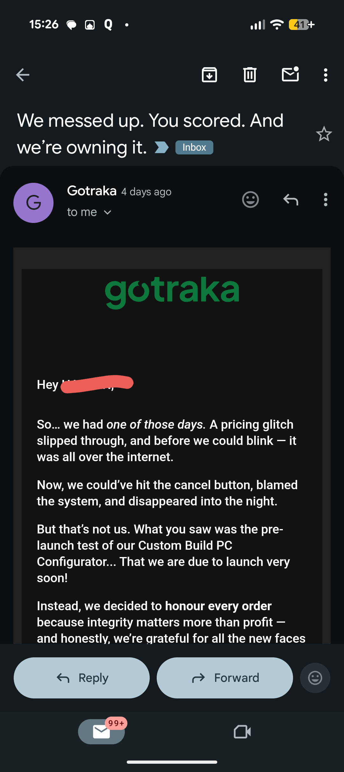Add emoji reaction in message header
Image resolution: width=344 pixels, height=772 pixels.
[x=250, y=200]
